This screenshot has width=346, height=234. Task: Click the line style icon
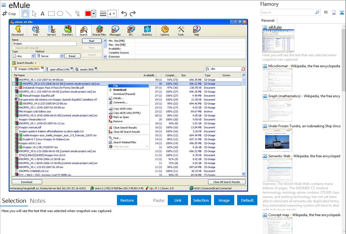tap(103, 14)
